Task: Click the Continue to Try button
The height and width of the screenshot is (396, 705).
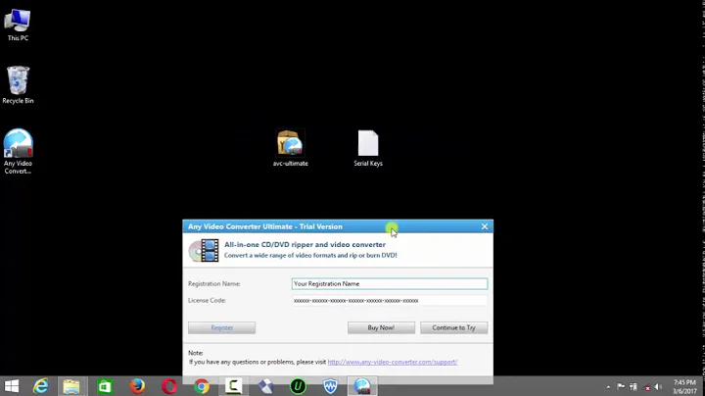Action: [x=453, y=327]
